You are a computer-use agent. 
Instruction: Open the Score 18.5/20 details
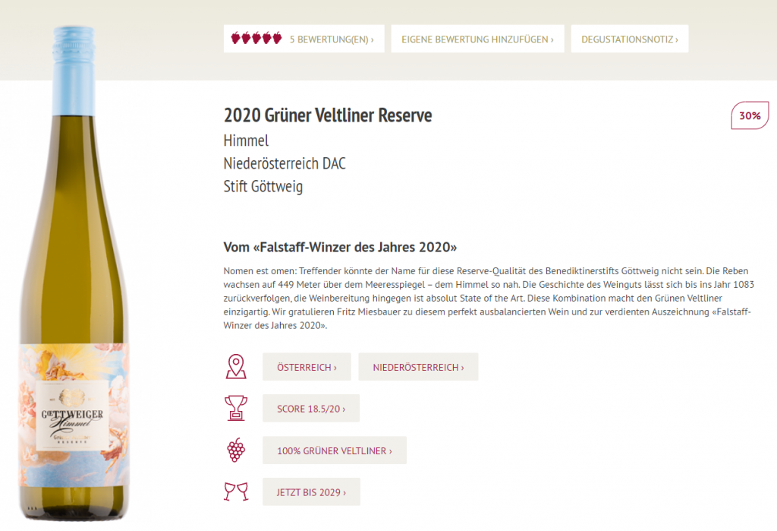pos(311,409)
